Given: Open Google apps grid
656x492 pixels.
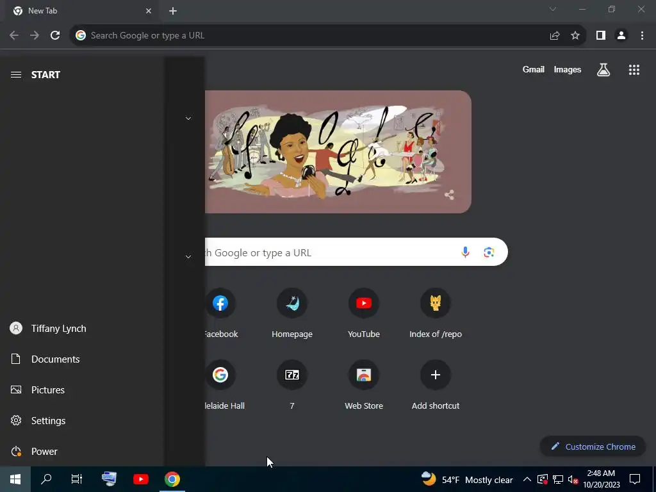Looking at the screenshot, I should click(x=634, y=70).
